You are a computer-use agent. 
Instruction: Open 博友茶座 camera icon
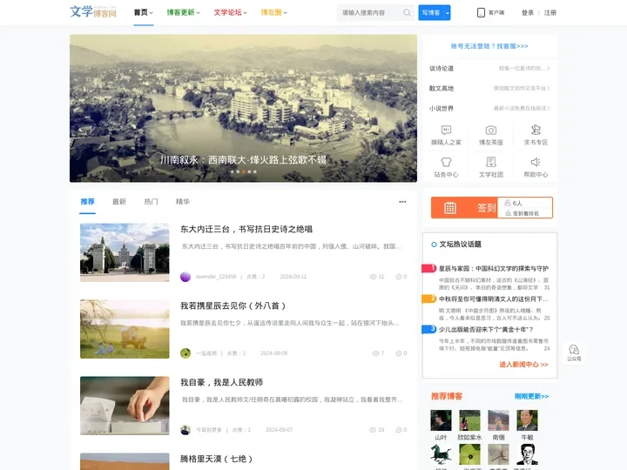(x=491, y=130)
